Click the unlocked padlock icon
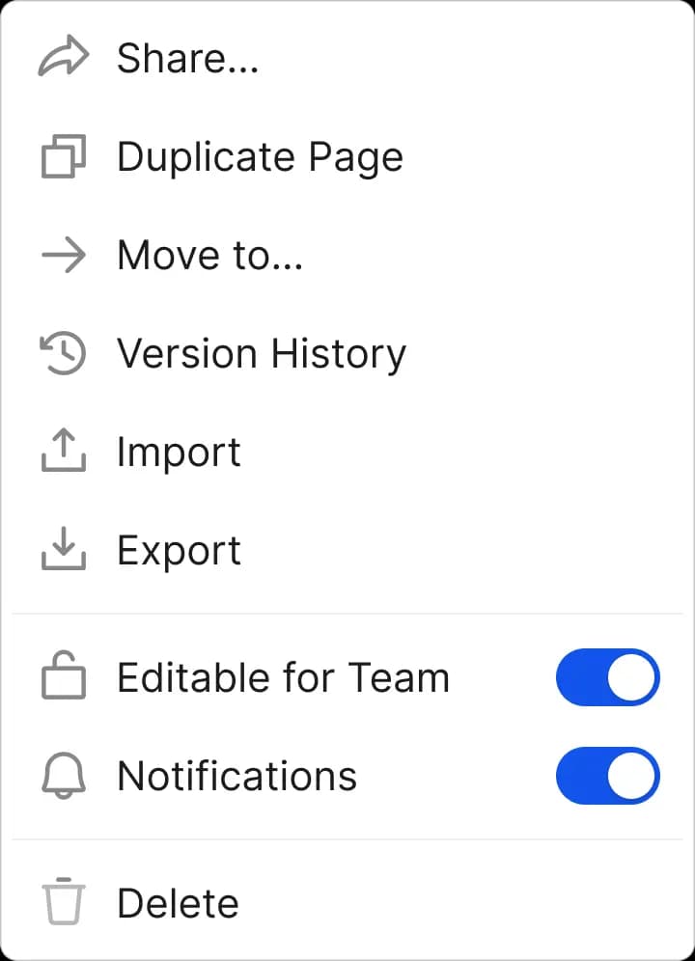This screenshot has height=961, width=695. [x=64, y=677]
